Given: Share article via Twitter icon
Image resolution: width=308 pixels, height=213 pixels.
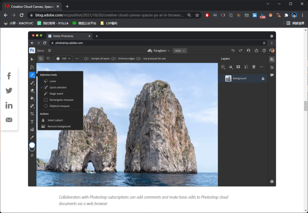Looking at the screenshot, I should [x=9, y=91].
